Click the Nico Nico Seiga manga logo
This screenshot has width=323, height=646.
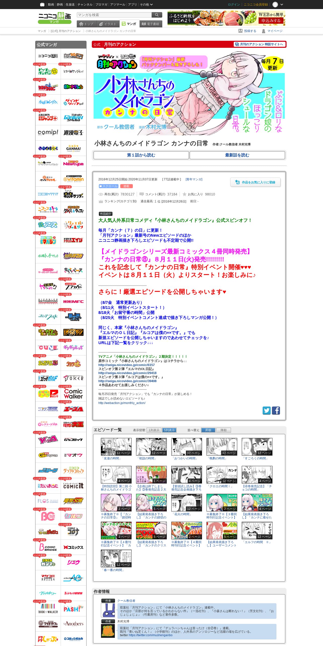point(55,18)
